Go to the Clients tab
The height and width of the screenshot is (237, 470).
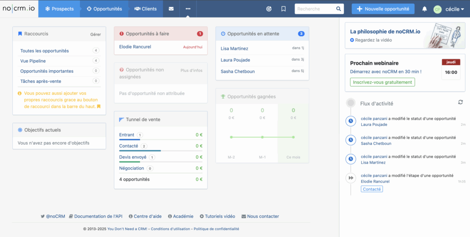point(145,9)
